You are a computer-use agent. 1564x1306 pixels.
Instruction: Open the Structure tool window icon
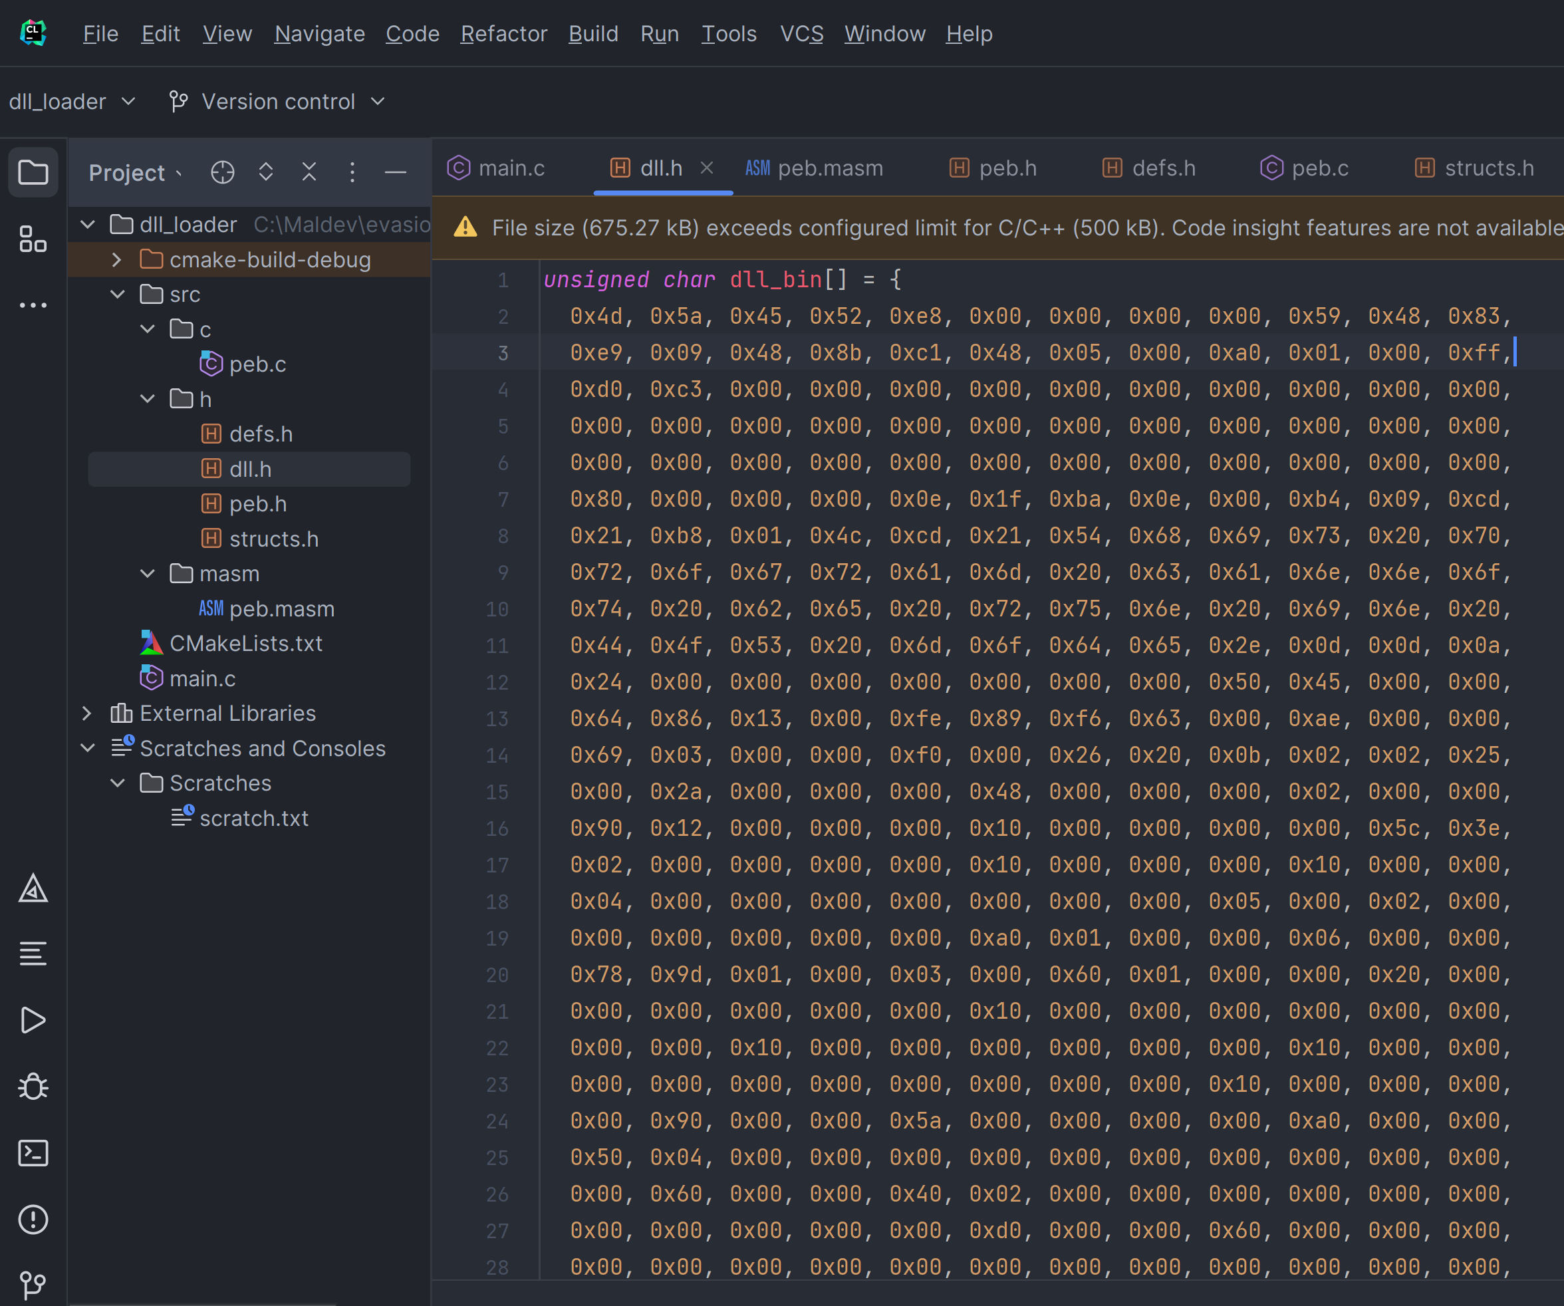(x=33, y=239)
